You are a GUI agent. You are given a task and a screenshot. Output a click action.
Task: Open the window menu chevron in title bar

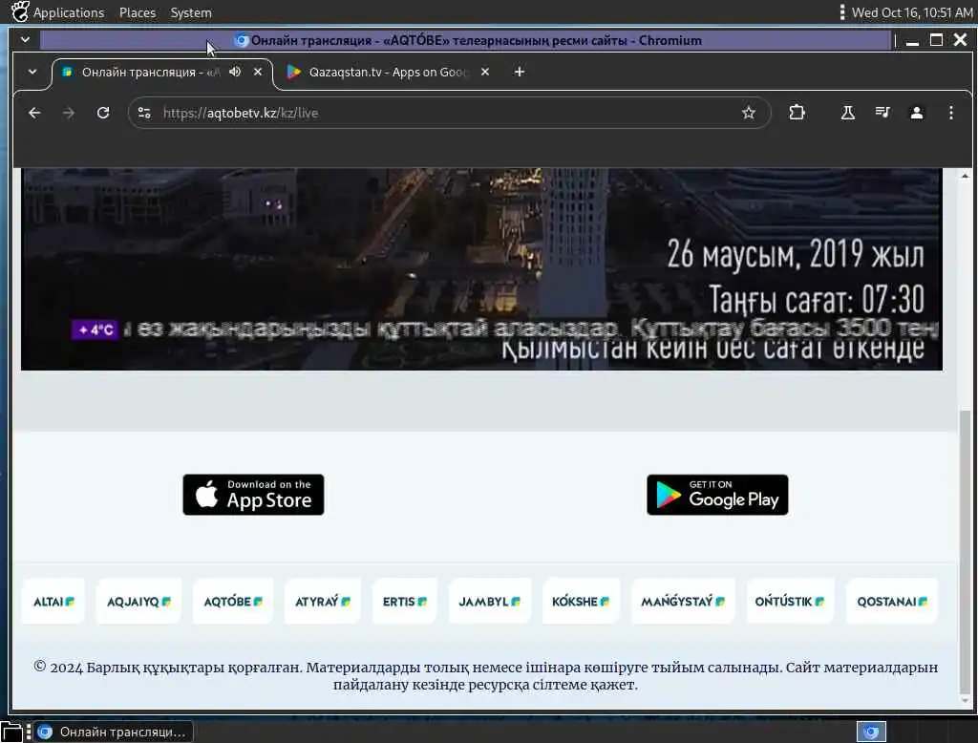pyautogui.click(x=25, y=40)
